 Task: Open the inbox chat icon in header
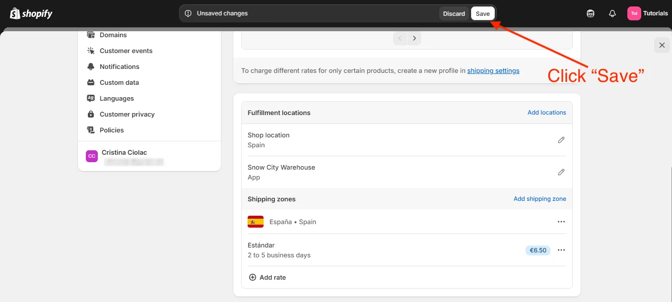tap(590, 13)
